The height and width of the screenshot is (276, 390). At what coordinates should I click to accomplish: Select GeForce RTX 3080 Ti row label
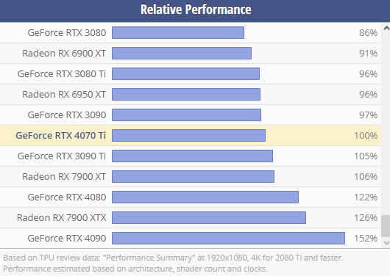[62, 74]
